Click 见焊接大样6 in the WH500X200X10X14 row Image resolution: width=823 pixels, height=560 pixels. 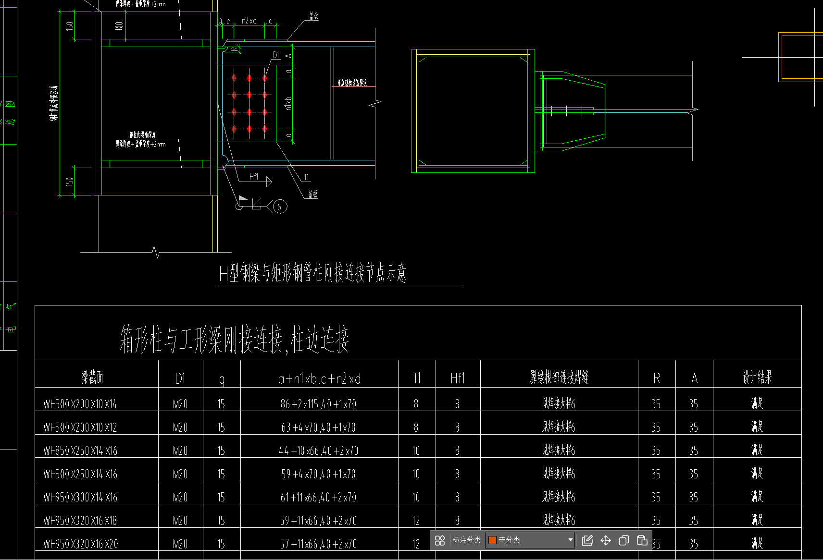(559, 403)
